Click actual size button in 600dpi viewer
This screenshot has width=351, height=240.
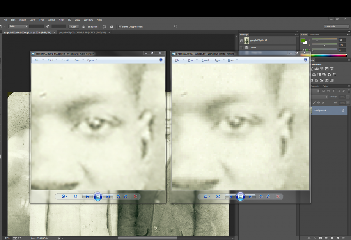76,197
